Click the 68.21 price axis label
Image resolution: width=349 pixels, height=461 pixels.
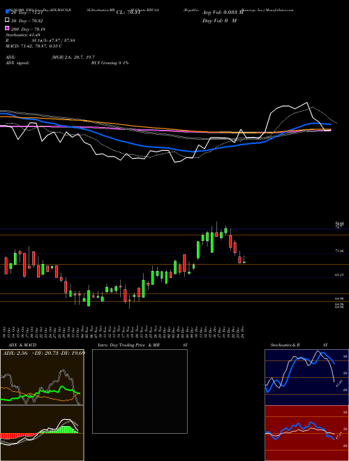(340, 275)
